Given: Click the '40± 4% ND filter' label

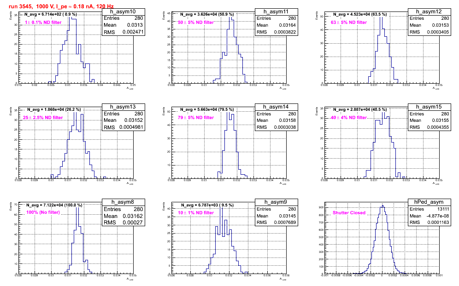Looking at the screenshot, I should pyautogui.click(x=349, y=117).
